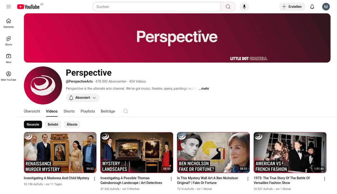Screen dimensions: 337x194
Task: Open the Playlists tab
Action: click(x=88, y=111)
